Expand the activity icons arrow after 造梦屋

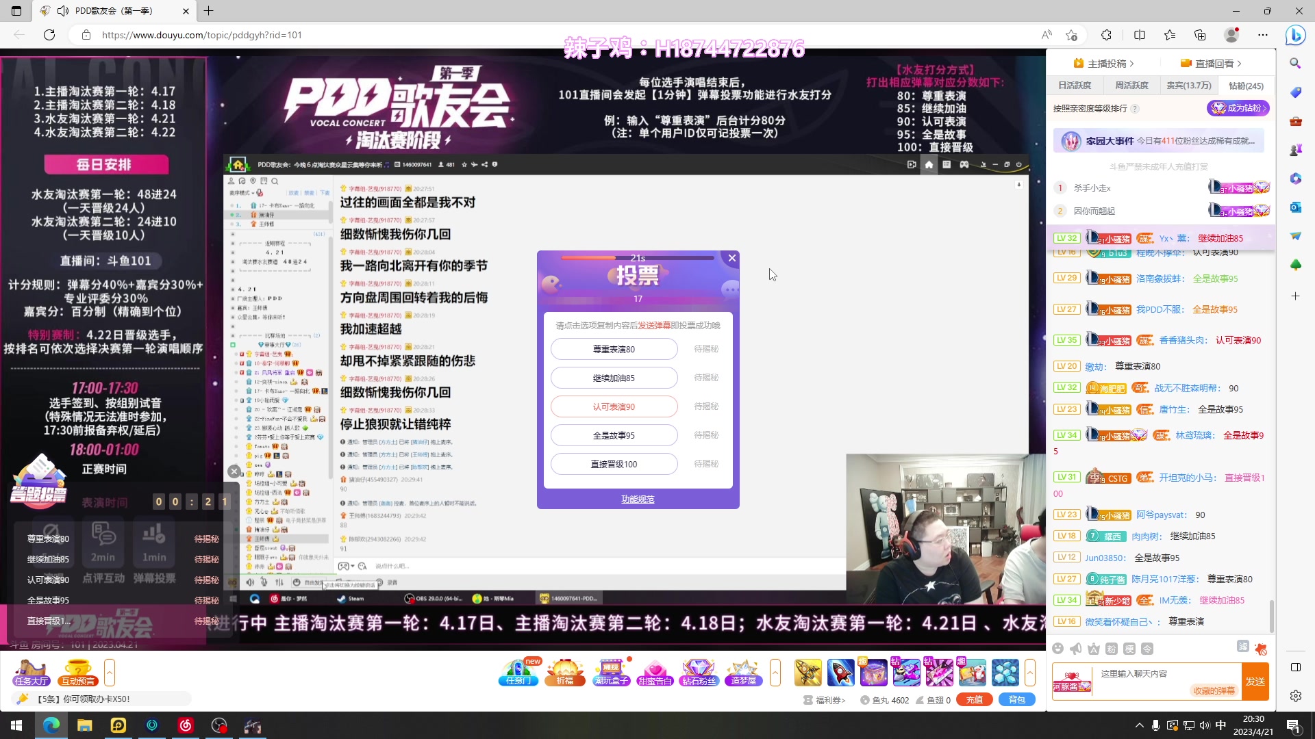[x=775, y=673]
